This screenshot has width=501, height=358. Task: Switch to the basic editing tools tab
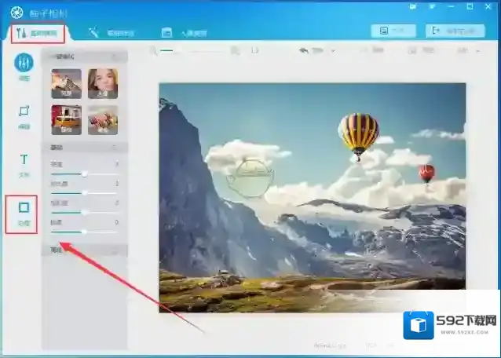point(39,33)
